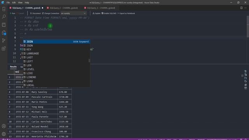The height and width of the screenshot is (140, 249).
Task: Disconnect from the current server
Action: (35, 14)
